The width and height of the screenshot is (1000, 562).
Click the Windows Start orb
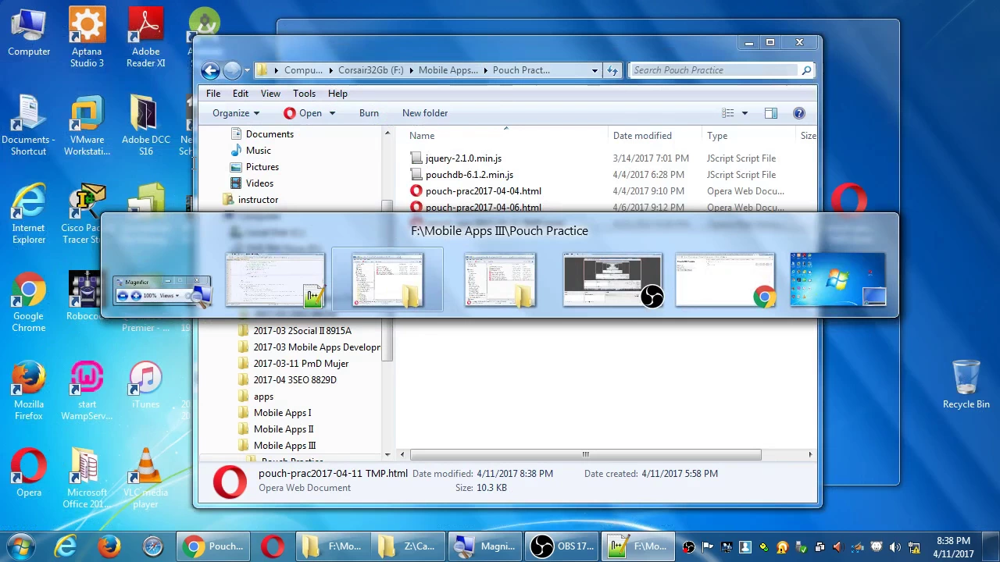[21, 546]
